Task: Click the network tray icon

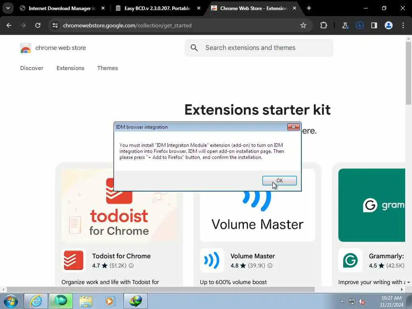Action: pos(352,302)
